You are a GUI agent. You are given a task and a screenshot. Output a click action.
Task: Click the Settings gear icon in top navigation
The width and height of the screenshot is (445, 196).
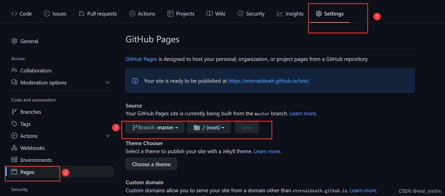pyautogui.click(x=319, y=14)
